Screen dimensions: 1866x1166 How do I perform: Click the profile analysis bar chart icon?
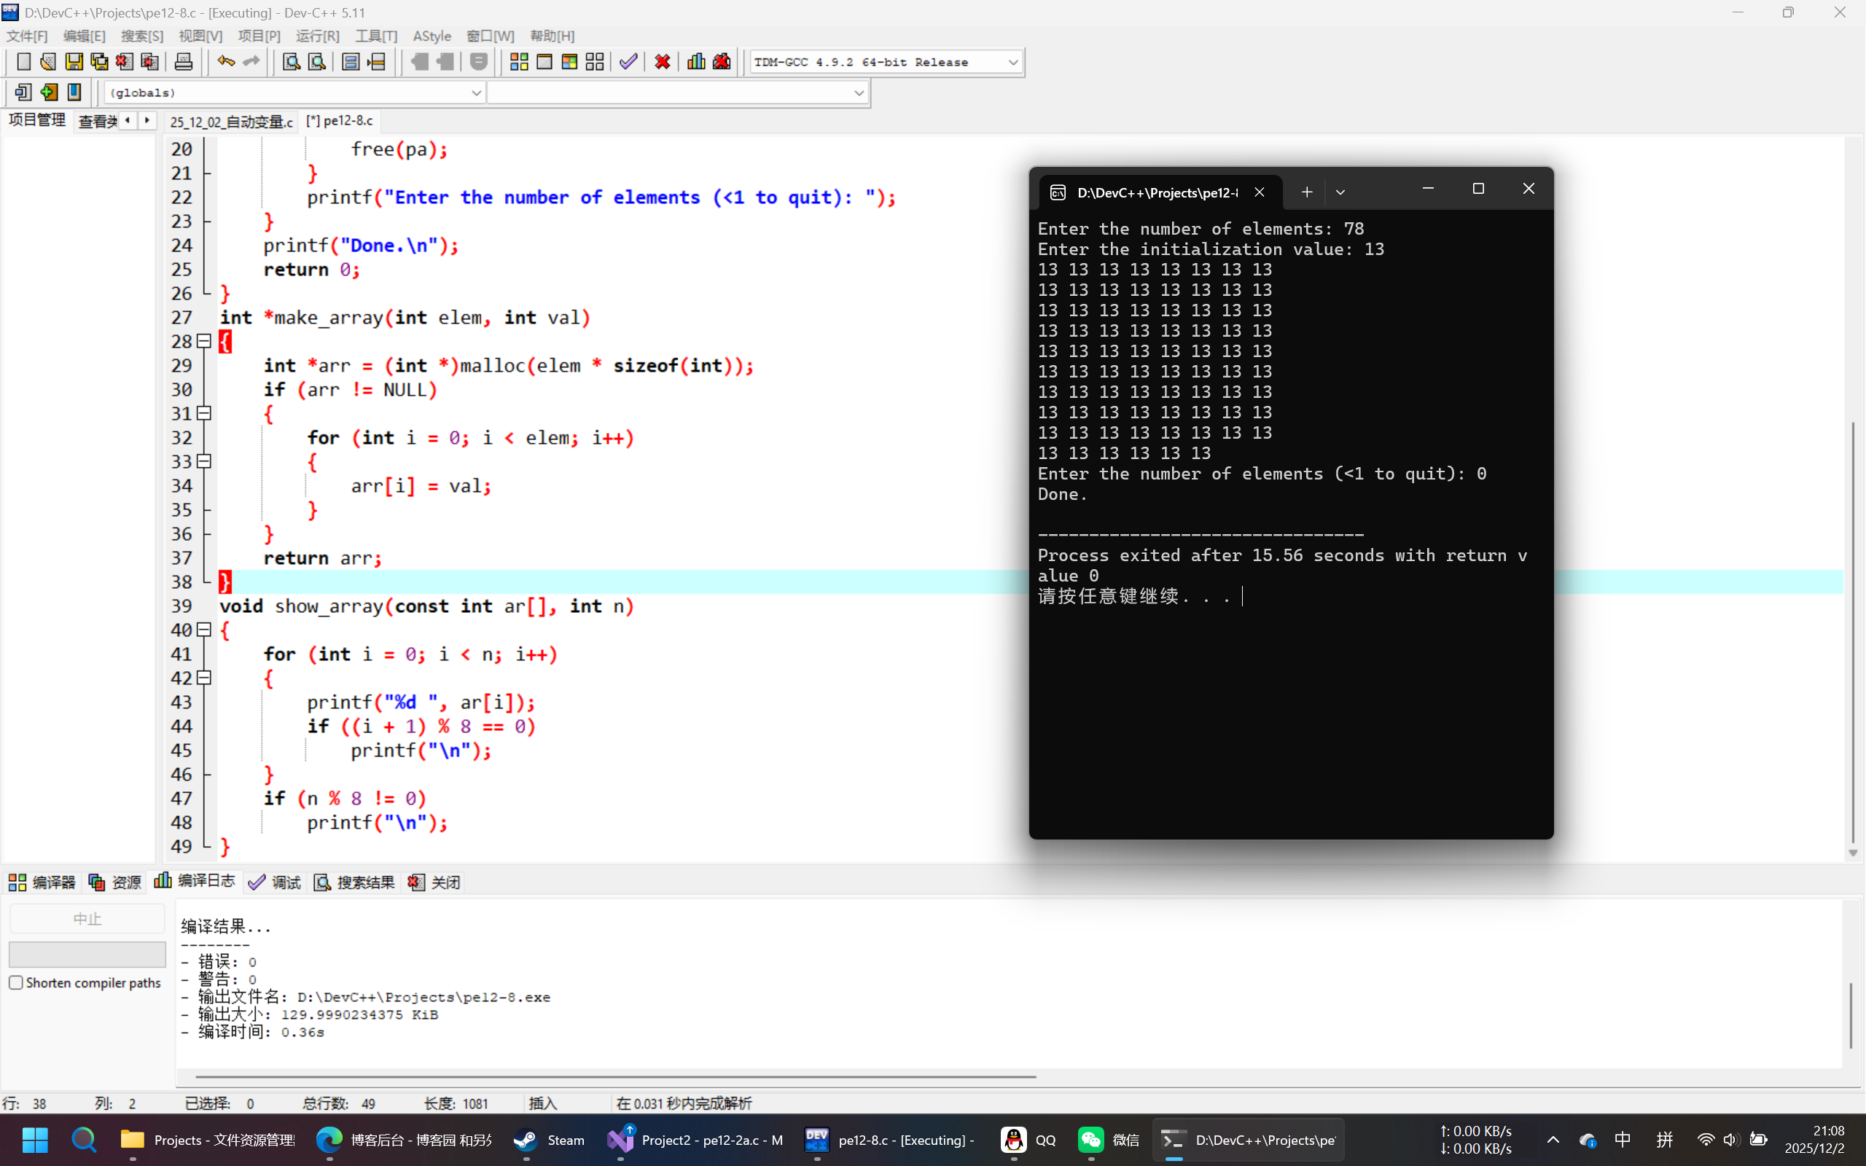(x=695, y=62)
